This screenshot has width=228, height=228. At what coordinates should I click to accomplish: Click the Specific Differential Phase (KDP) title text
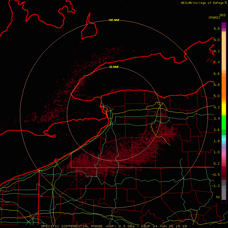(79, 226)
